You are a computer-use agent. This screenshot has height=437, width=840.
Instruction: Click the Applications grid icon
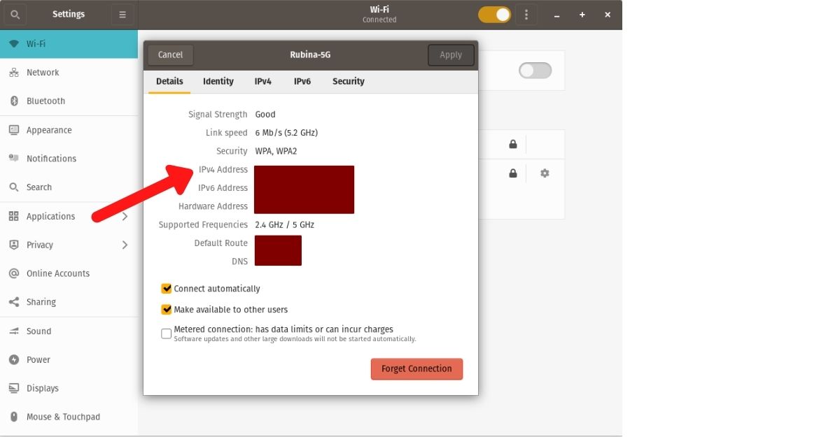tap(13, 216)
